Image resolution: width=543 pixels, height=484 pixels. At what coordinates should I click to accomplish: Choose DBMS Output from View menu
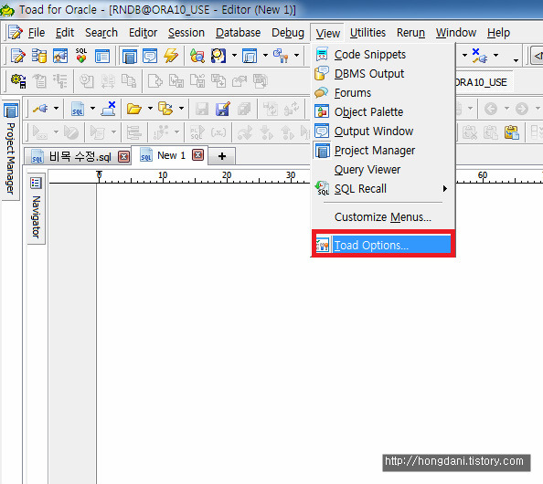(x=383, y=74)
